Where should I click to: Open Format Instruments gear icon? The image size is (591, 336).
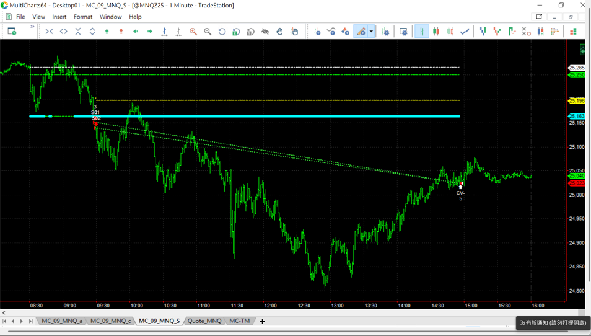click(x=385, y=32)
